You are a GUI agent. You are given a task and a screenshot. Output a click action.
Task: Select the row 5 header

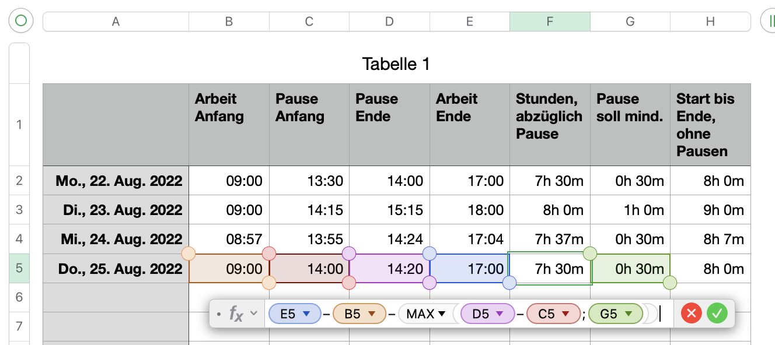19,268
